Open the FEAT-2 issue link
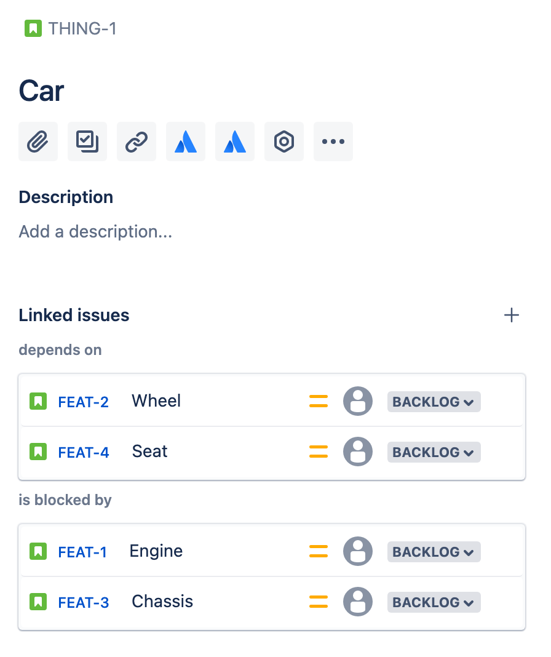 (84, 402)
